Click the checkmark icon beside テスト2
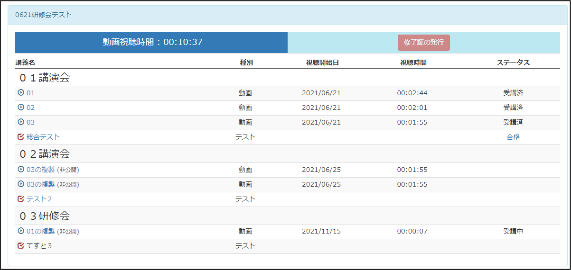Image resolution: width=571 pixels, height=270 pixels. tap(20, 199)
